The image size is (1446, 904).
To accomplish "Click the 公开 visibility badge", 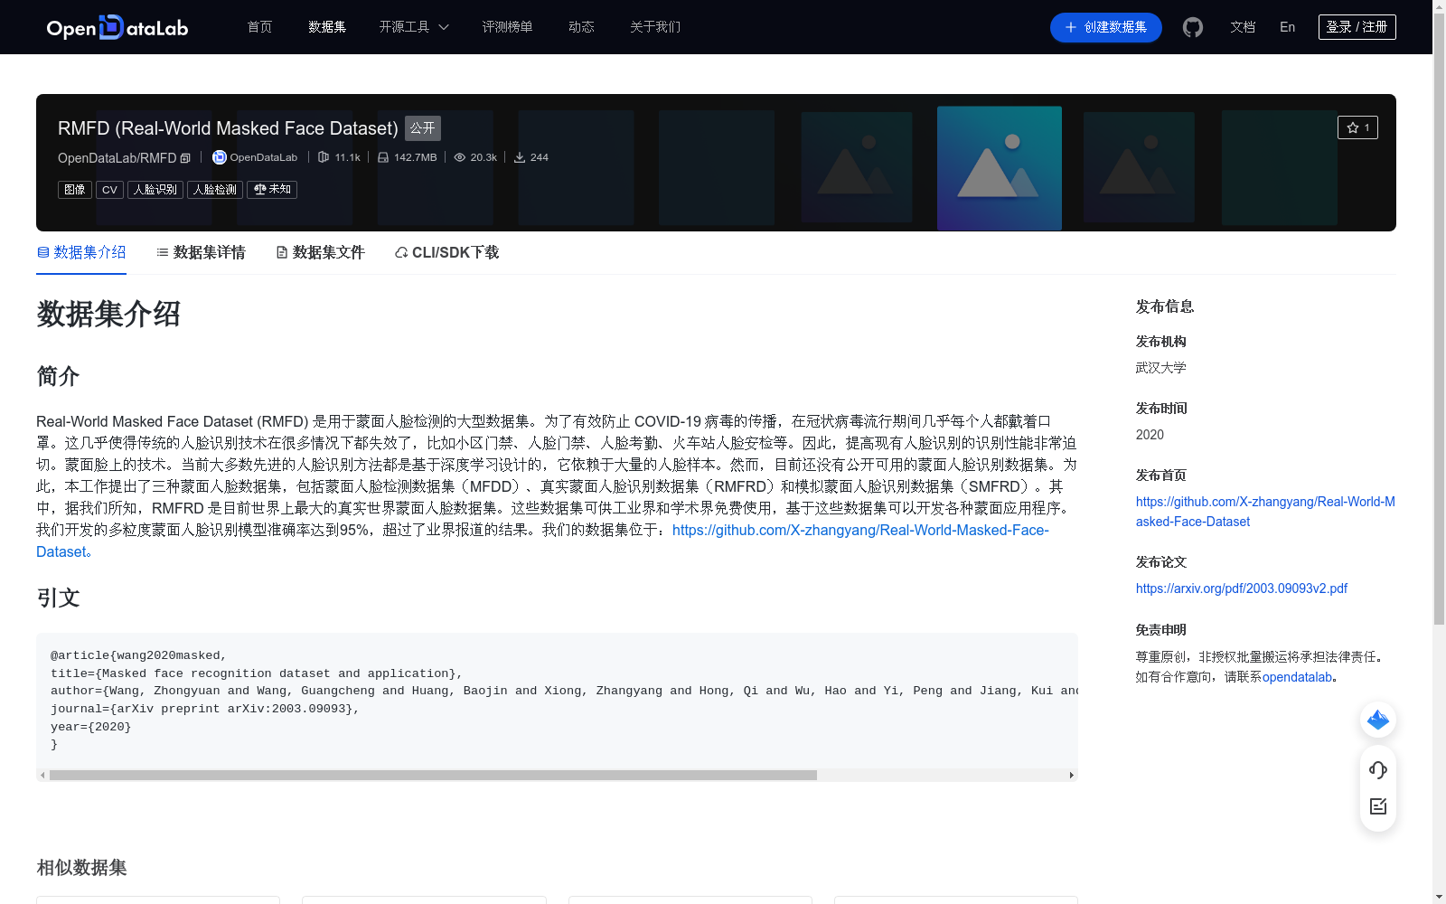I will (x=423, y=128).
